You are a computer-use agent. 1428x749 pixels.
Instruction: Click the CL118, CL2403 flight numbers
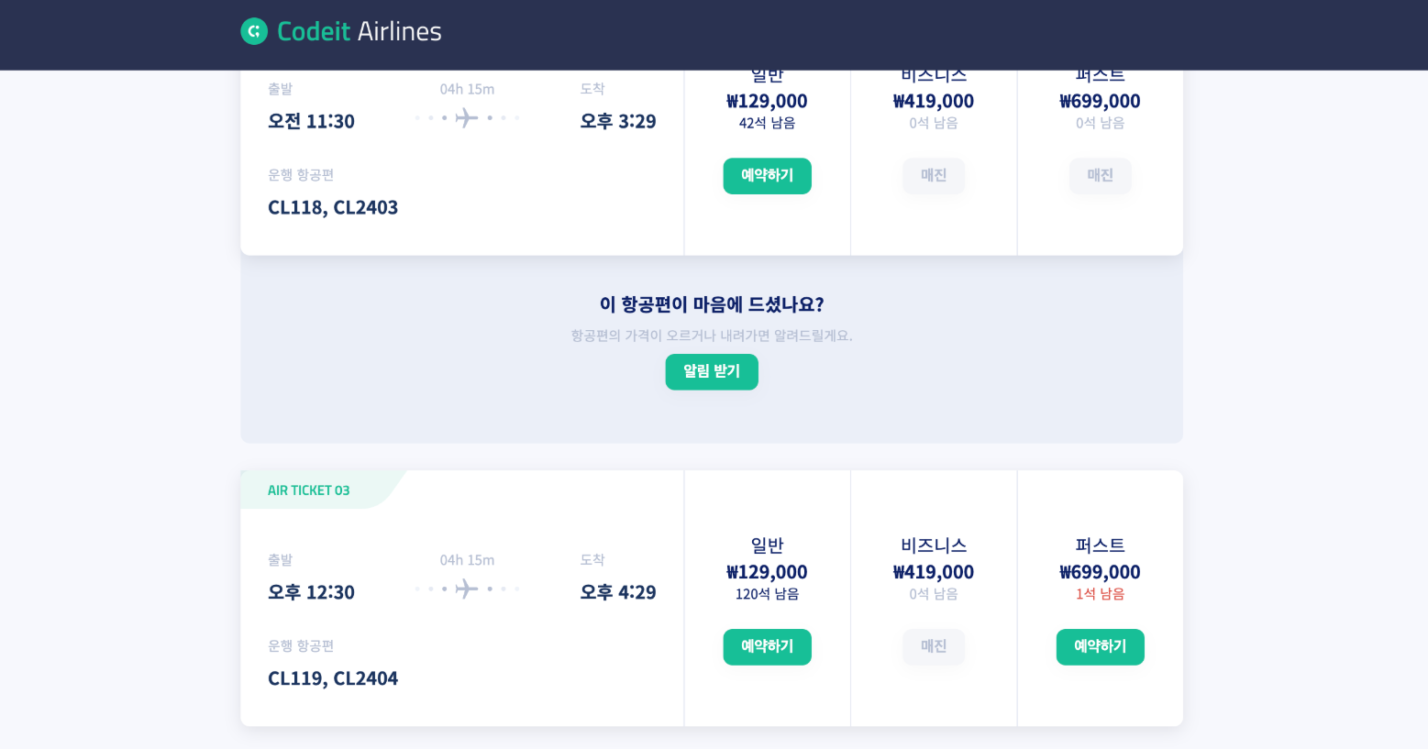(x=333, y=207)
